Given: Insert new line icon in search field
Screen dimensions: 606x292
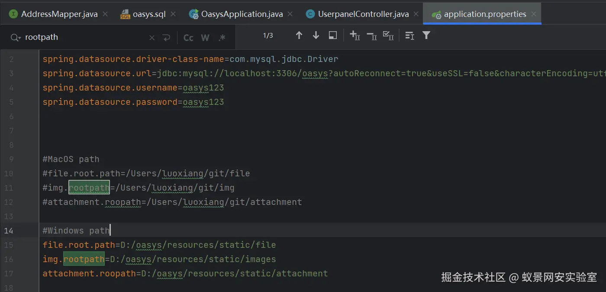Looking at the screenshot, I should click(166, 38).
